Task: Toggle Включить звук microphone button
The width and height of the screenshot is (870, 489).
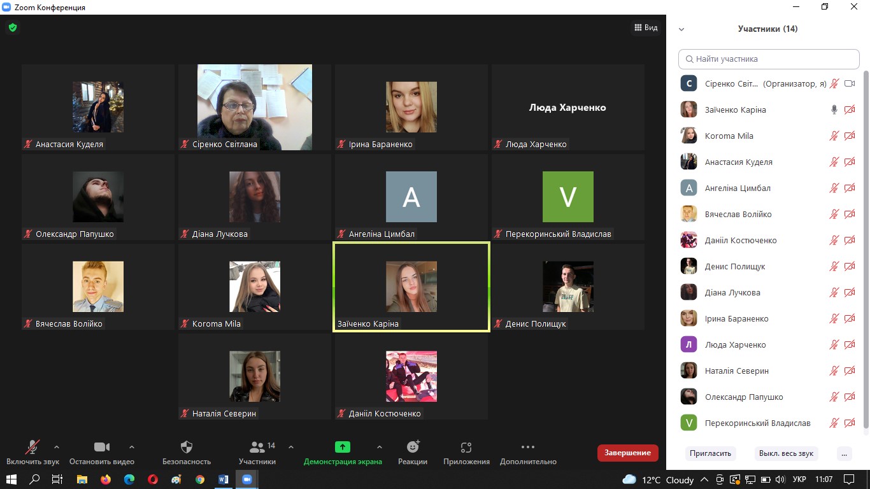Action: click(32, 447)
